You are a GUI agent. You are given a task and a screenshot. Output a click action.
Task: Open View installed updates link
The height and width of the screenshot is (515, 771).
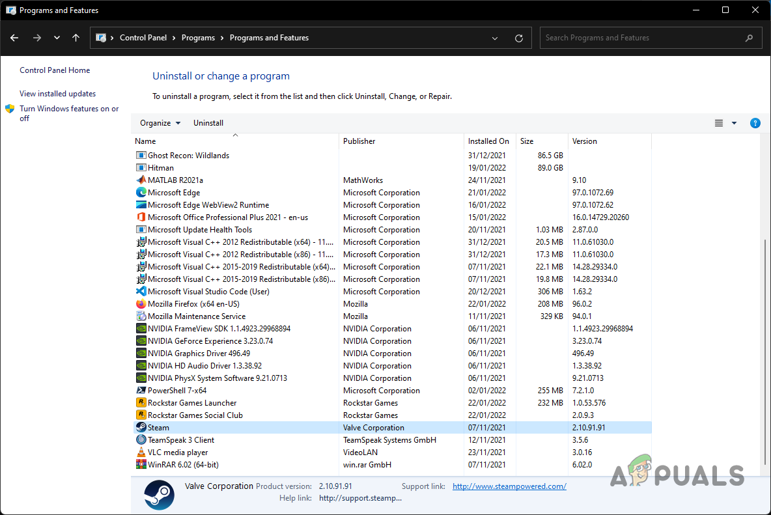pos(57,93)
